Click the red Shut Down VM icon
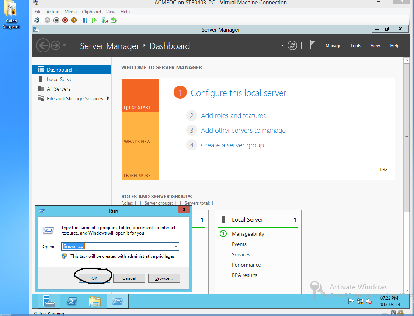This screenshot has height=316, width=414. (65, 20)
